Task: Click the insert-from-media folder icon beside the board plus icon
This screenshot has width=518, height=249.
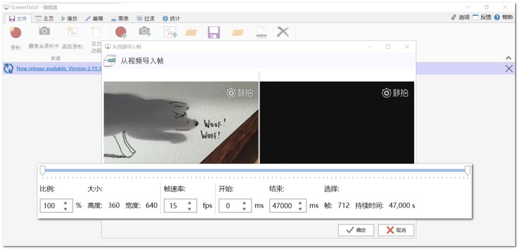Action: pos(191,32)
